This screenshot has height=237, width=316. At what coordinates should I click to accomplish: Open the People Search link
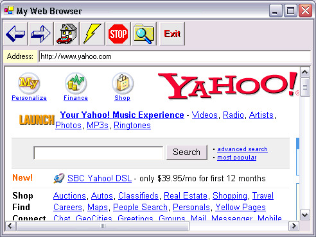pyautogui.click(x=140, y=207)
